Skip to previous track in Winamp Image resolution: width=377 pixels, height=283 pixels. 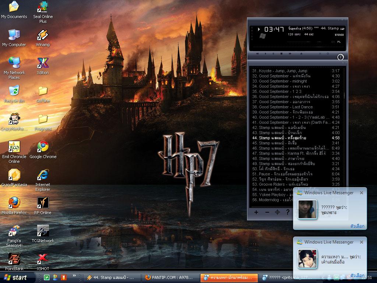(x=257, y=54)
